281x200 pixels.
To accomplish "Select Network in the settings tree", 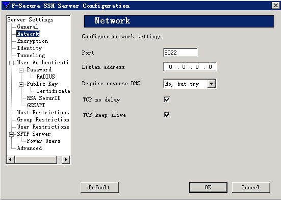I will coord(28,34).
